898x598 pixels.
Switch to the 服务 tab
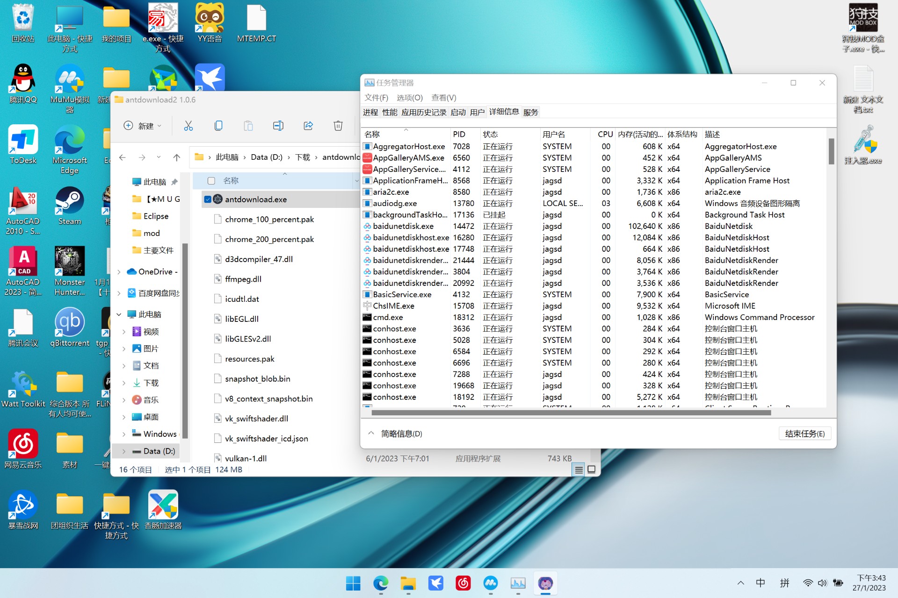point(531,112)
